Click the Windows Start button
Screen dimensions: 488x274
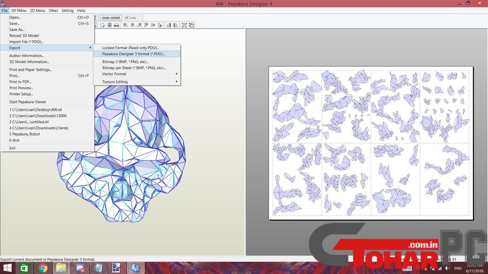pos(7,268)
